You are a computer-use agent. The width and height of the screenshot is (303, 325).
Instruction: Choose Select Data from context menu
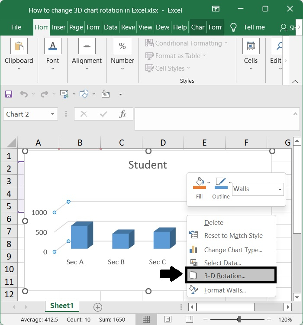point(231,263)
